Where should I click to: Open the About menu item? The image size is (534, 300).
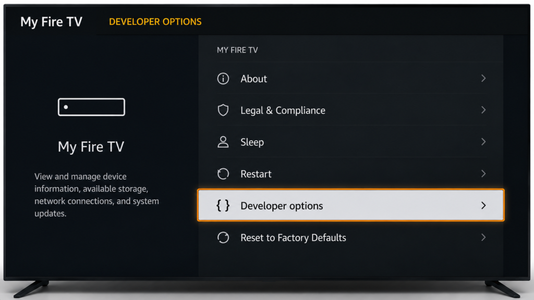351,79
